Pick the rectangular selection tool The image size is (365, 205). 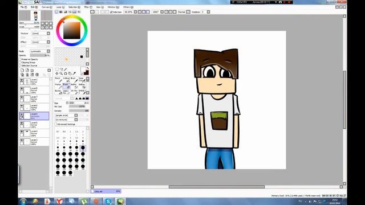click(57, 69)
